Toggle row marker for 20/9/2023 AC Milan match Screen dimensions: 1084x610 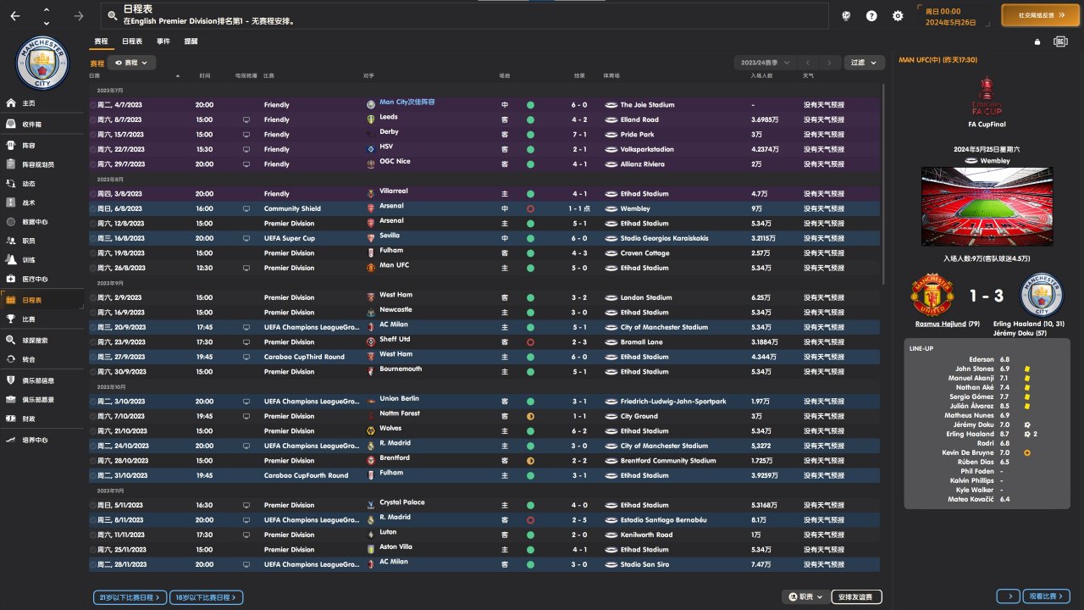(x=93, y=327)
